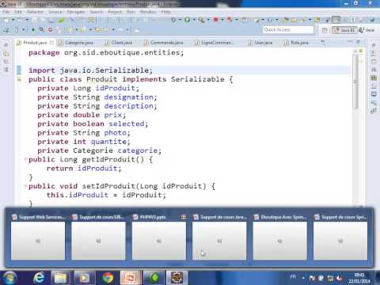This screenshot has height=285, width=380.
Task: Switch to the Commande.java tab
Action: [164, 43]
